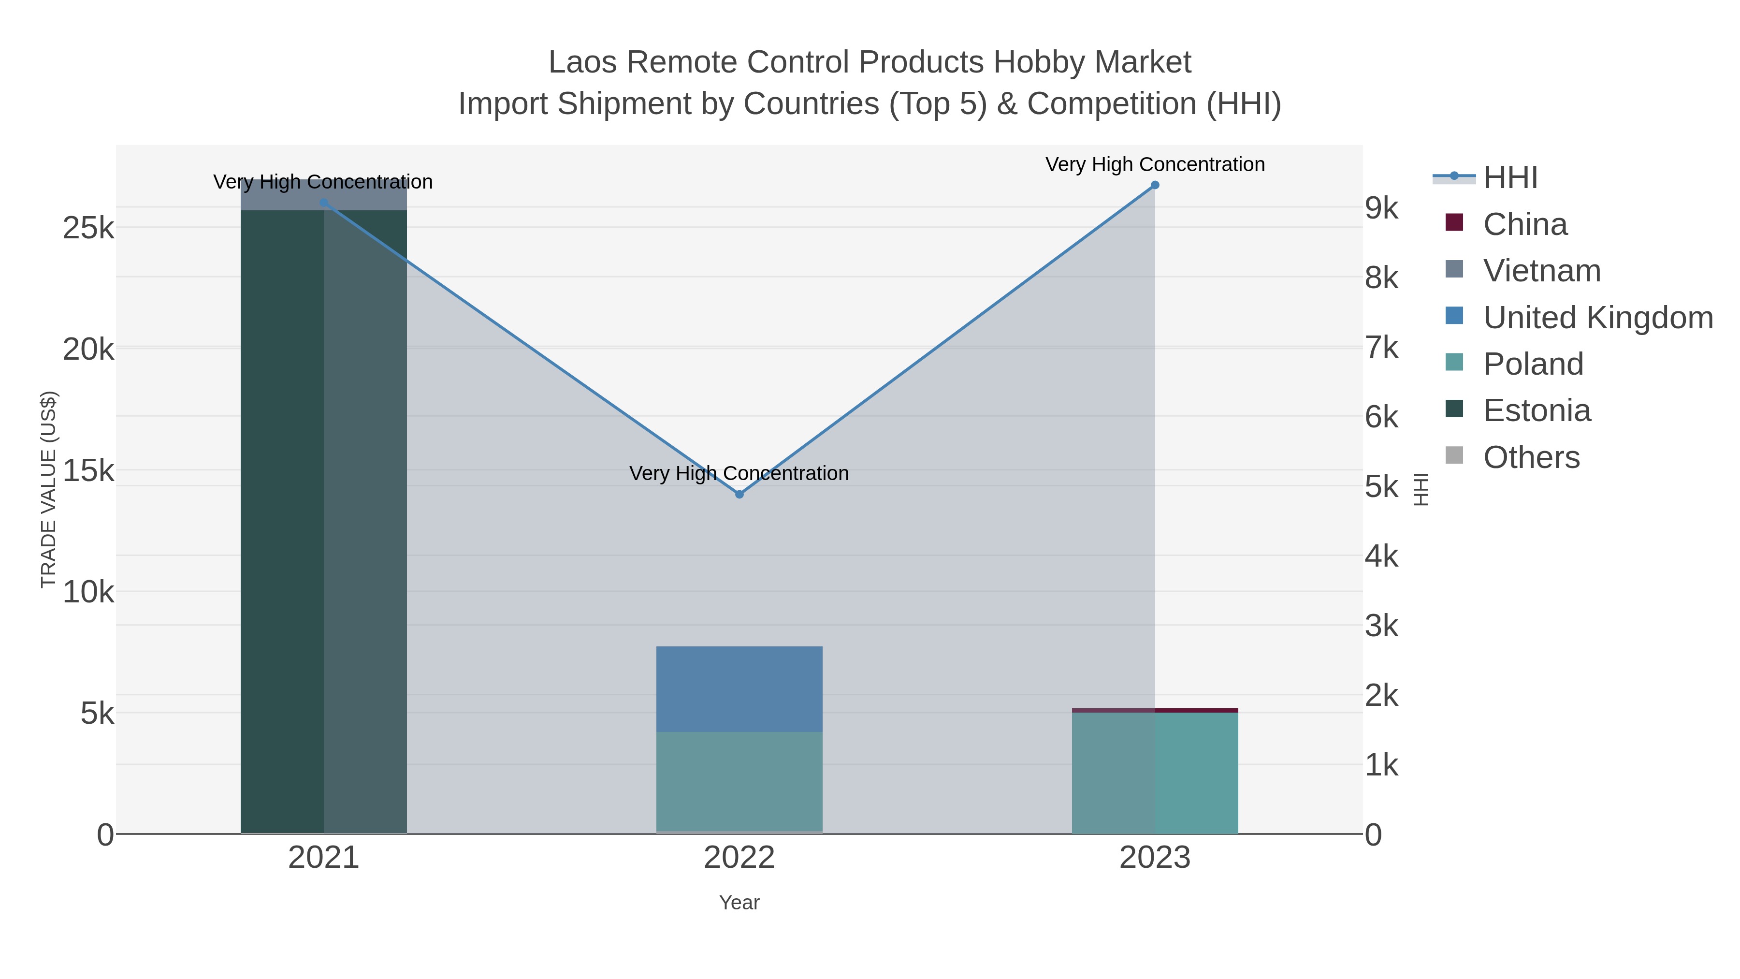Click the 2021 Very High Concentration annotation
This screenshot has height=979, width=1740.
(323, 182)
